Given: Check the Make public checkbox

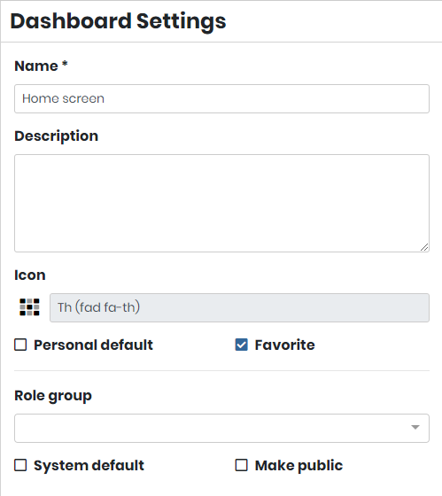Looking at the screenshot, I should tap(241, 465).
